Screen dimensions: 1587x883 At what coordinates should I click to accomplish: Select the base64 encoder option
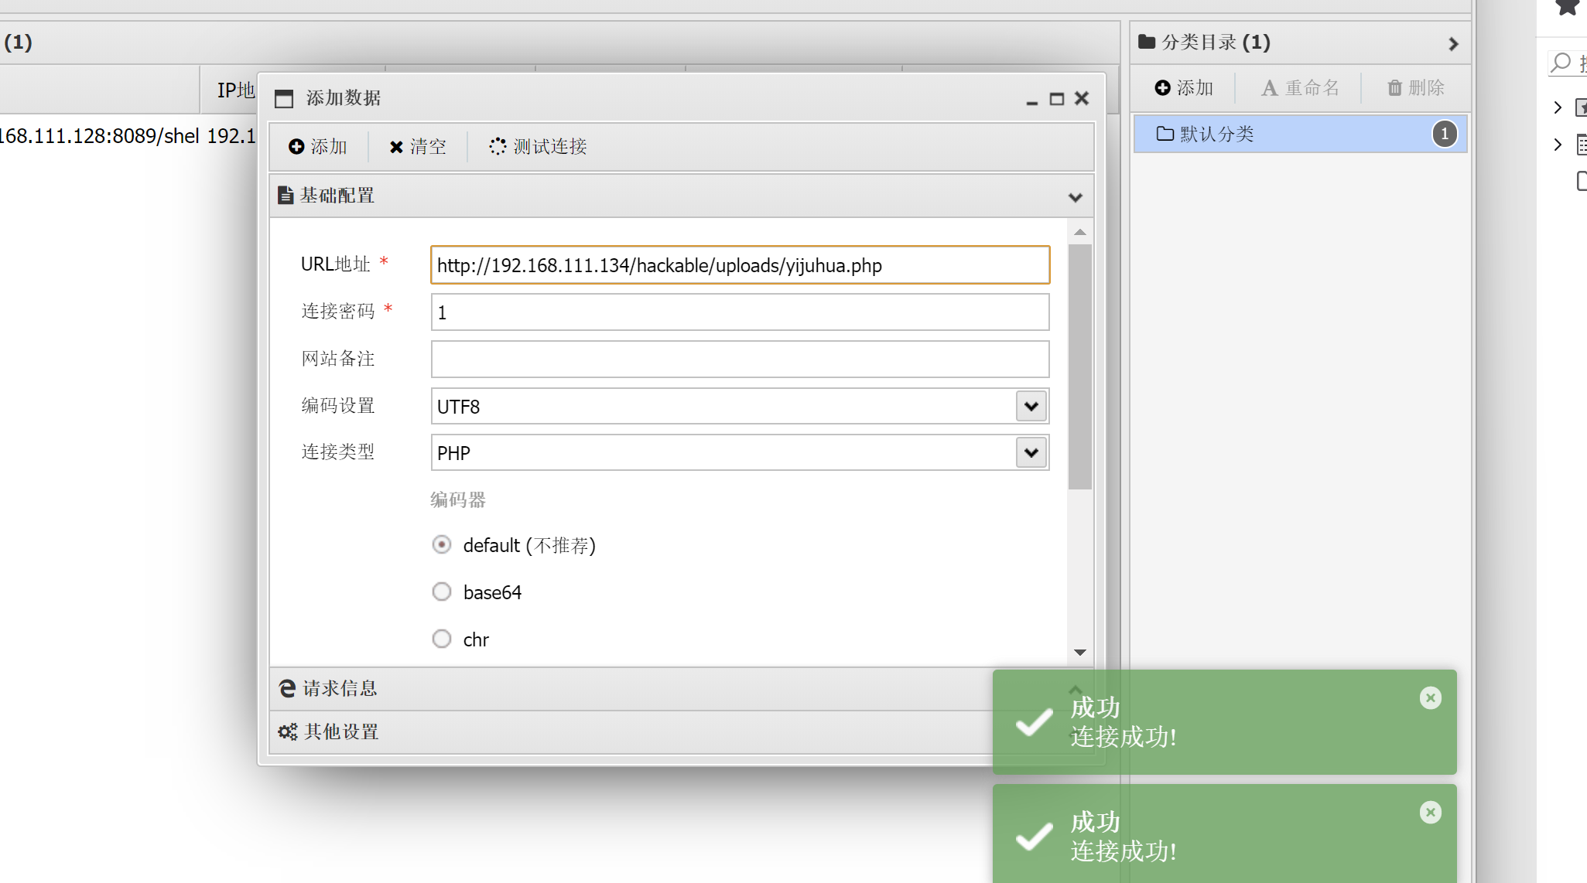(x=442, y=592)
